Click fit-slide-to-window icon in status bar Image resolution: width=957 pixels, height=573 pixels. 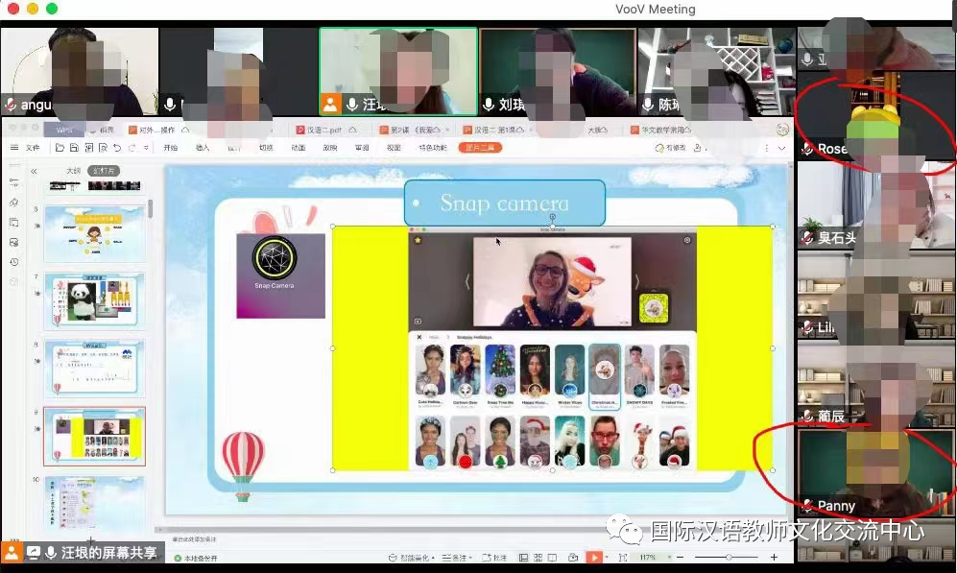pyautogui.click(x=623, y=557)
